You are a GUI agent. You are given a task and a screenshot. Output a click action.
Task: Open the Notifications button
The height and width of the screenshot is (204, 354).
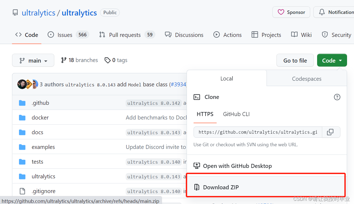pos(334,12)
